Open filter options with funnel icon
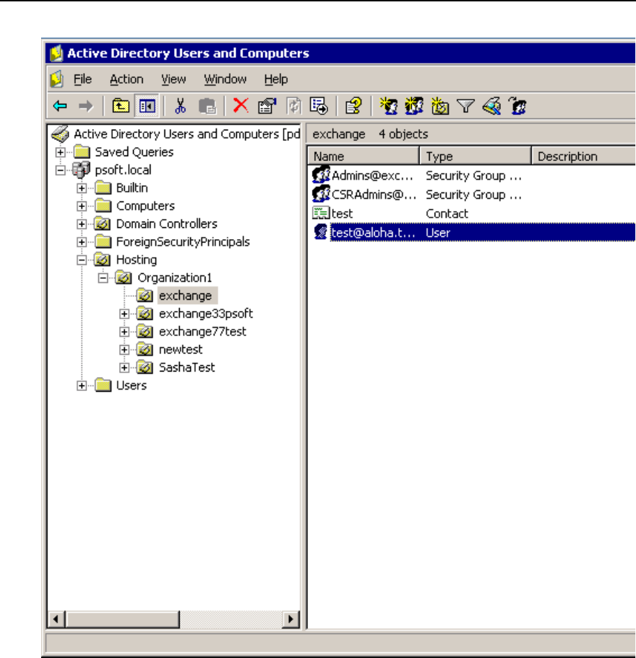Image resolution: width=636 pixels, height=658 pixels. (x=465, y=106)
